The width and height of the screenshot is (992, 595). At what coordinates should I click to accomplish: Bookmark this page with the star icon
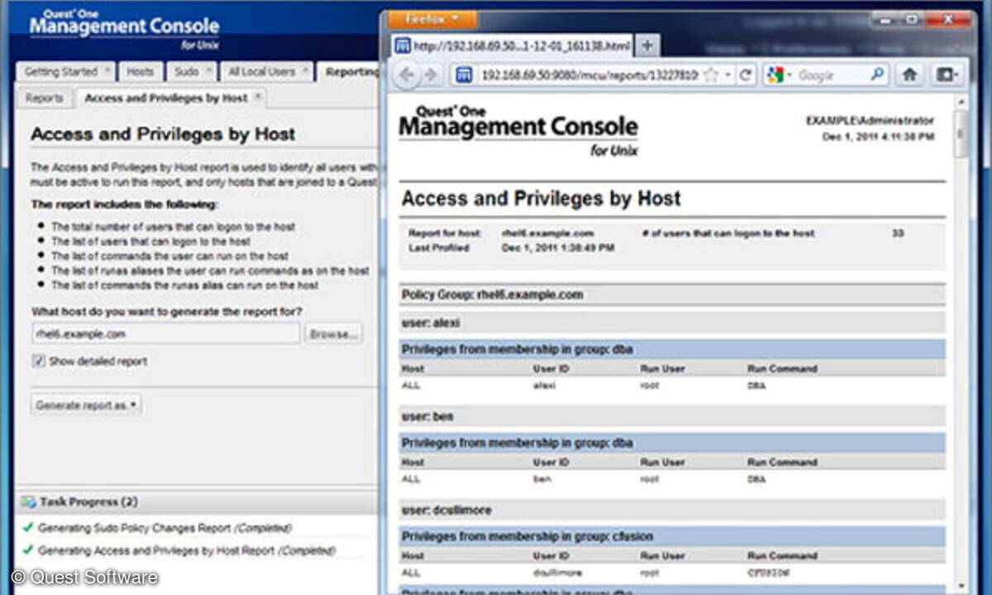tap(710, 75)
